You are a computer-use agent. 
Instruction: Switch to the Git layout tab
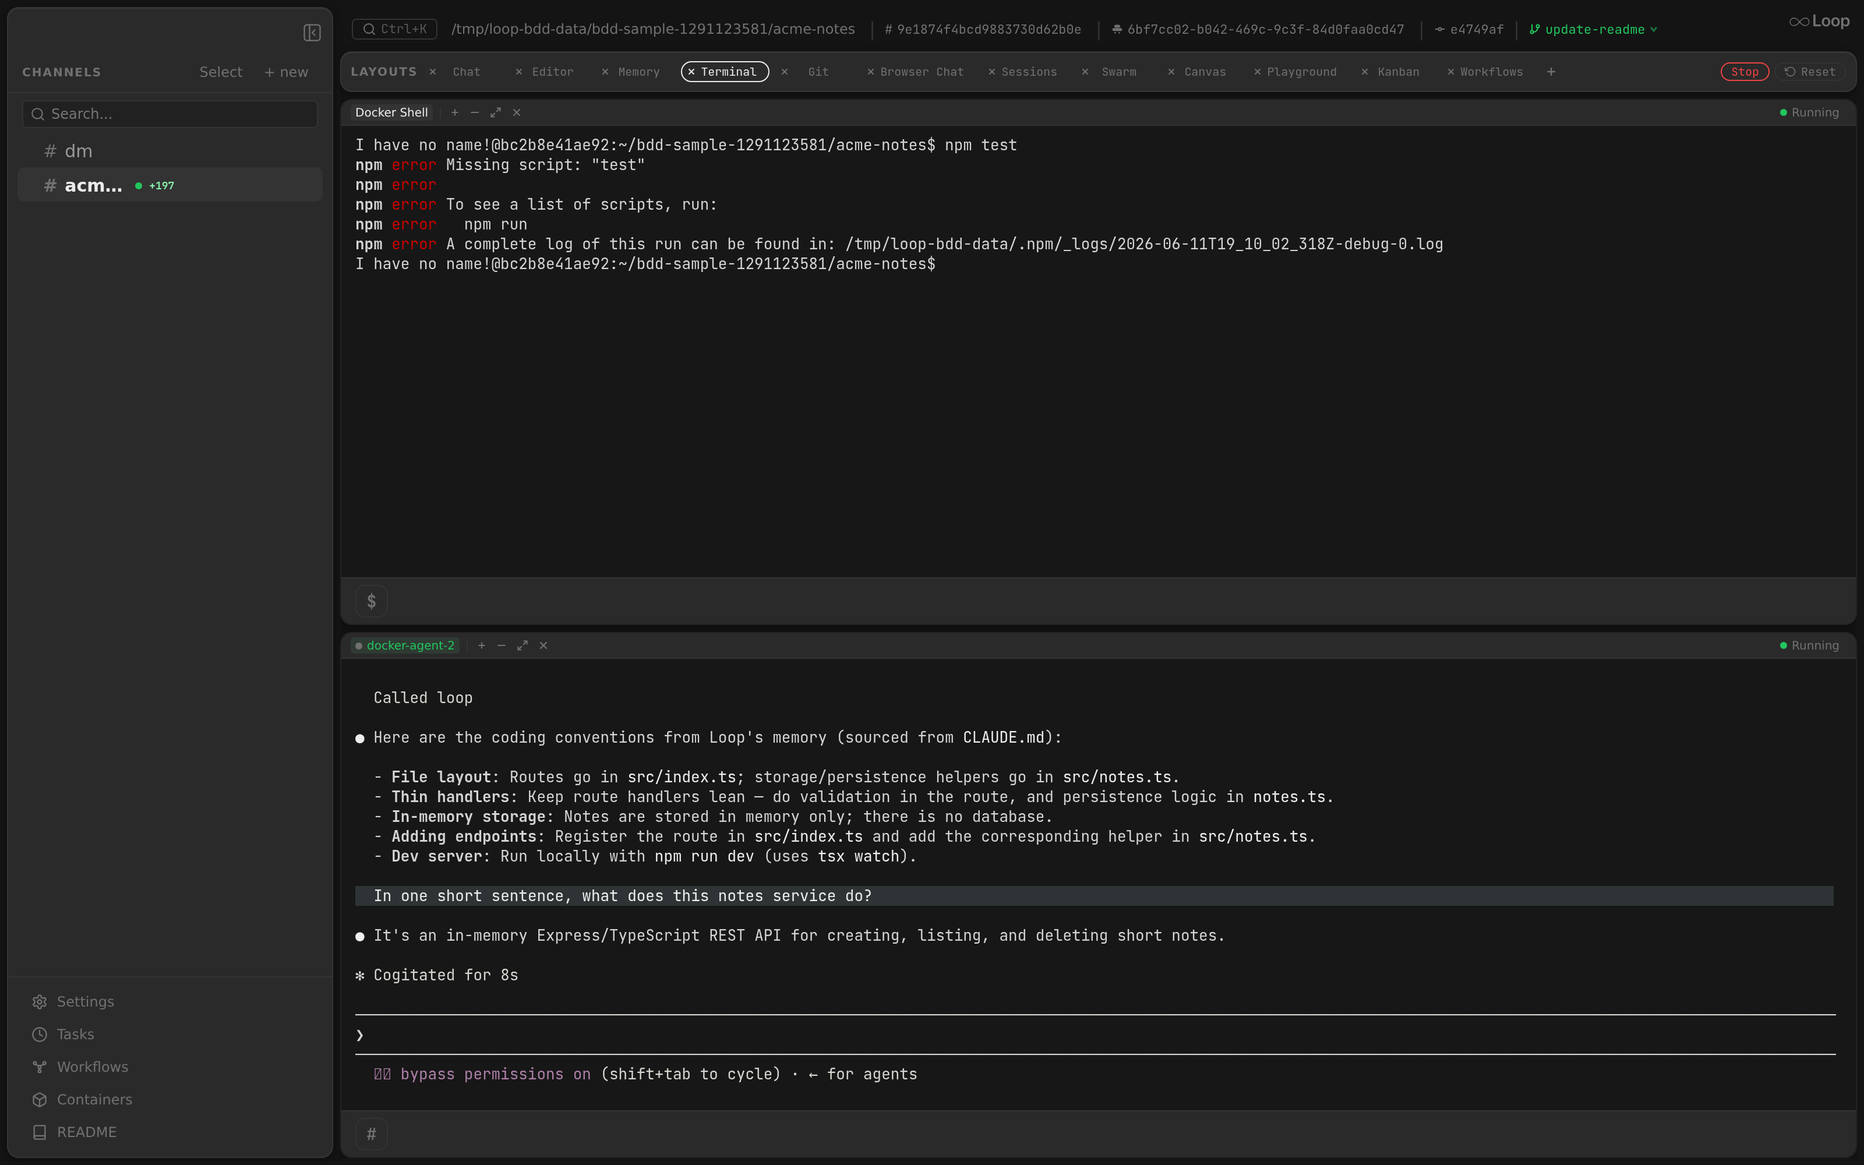click(x=818, y=72)
